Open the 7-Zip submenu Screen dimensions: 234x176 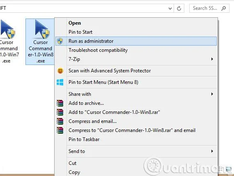(136, 59)
